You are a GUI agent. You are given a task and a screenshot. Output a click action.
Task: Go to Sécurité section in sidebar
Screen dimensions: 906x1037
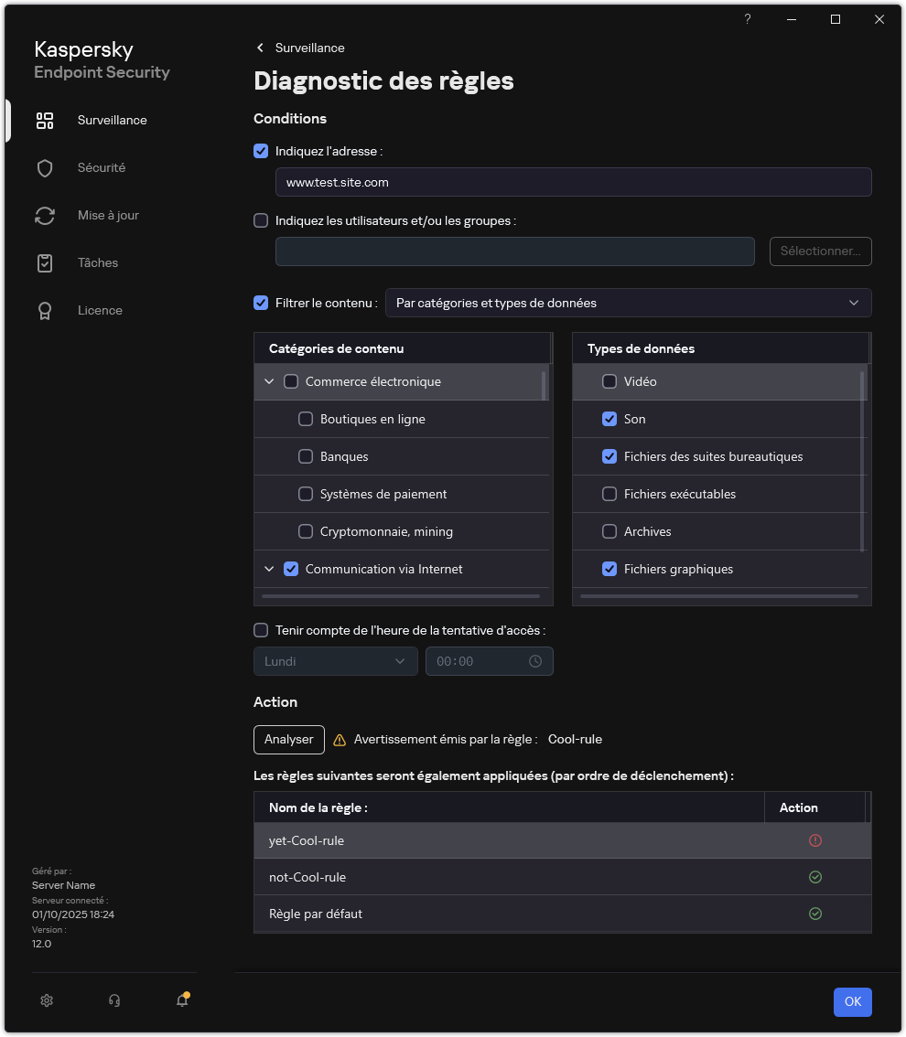coord(101,167)
